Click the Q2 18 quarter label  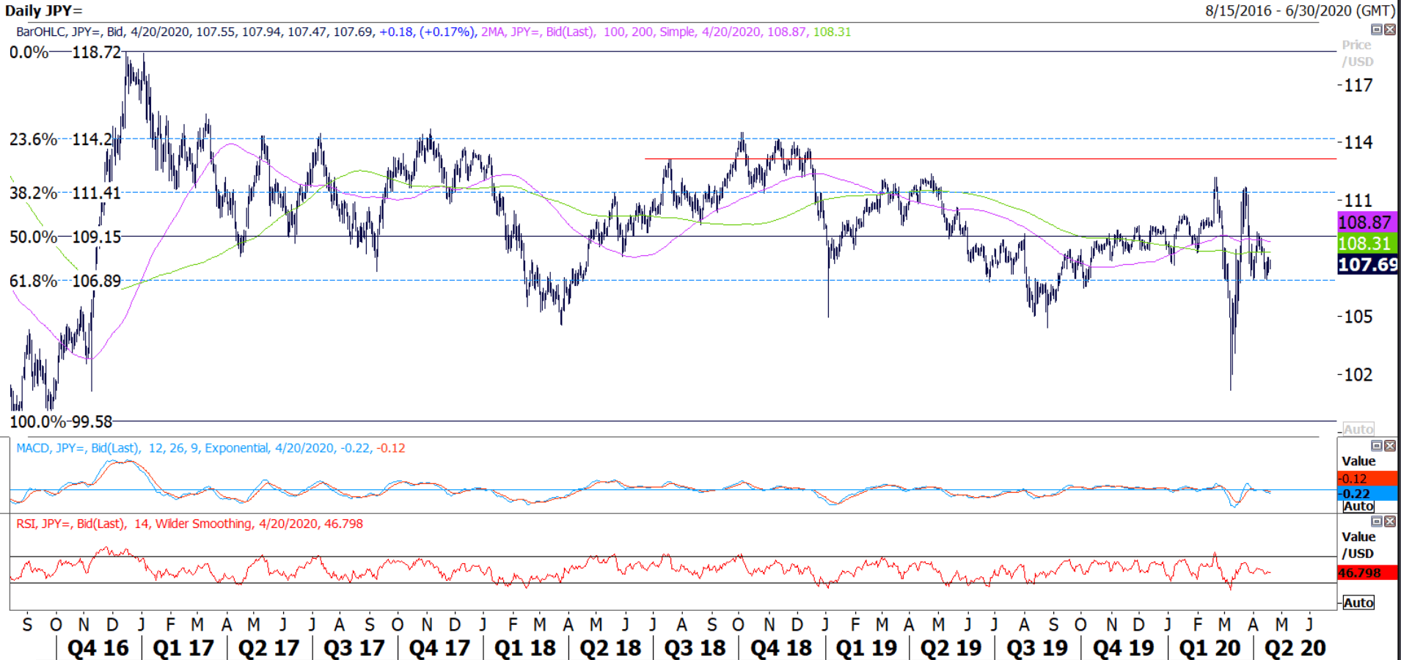[610, 648]
